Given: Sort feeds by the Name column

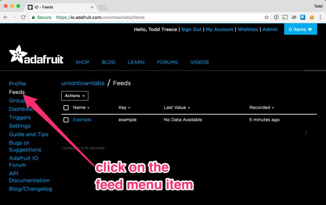Looking at the screenshot, I should click(81, 108).
